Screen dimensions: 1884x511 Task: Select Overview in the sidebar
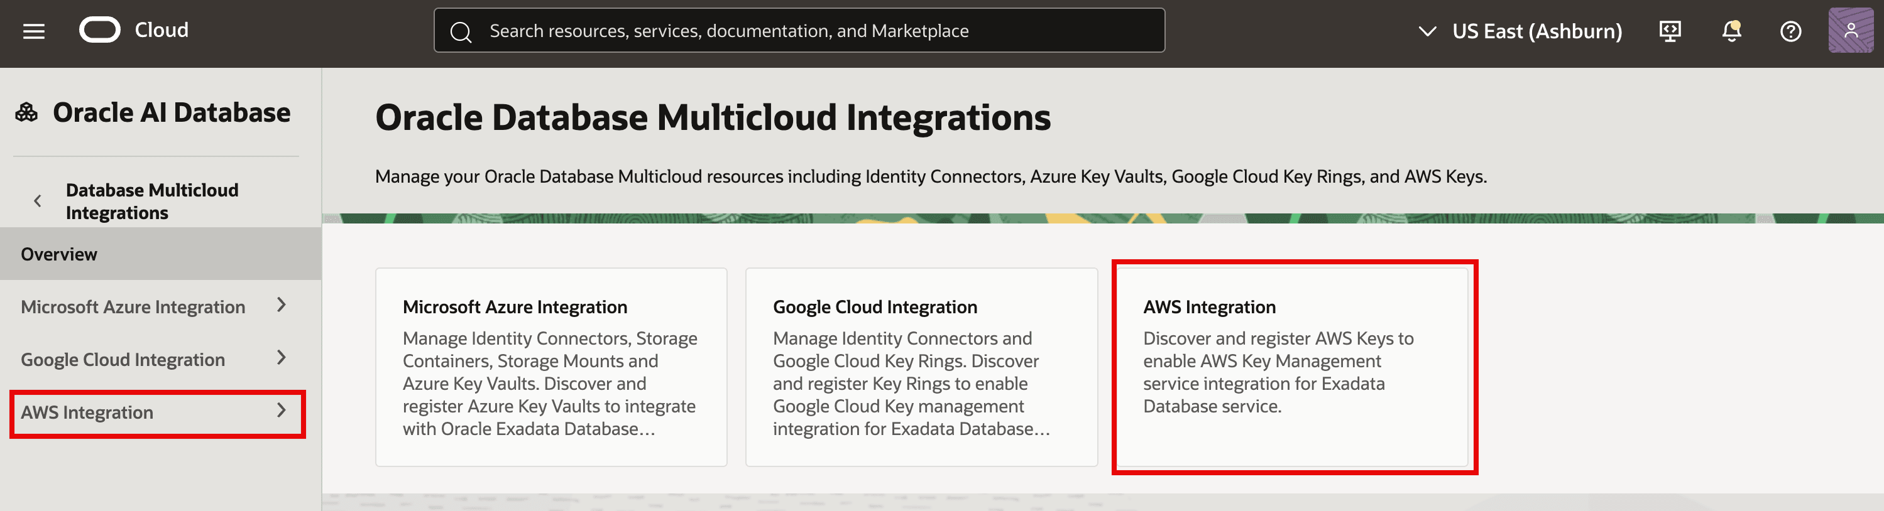click(x=160, y=254)
